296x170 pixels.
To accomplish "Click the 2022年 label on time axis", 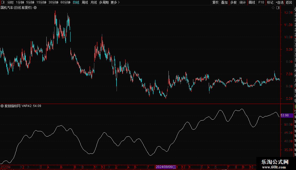I will coord(6,167).
